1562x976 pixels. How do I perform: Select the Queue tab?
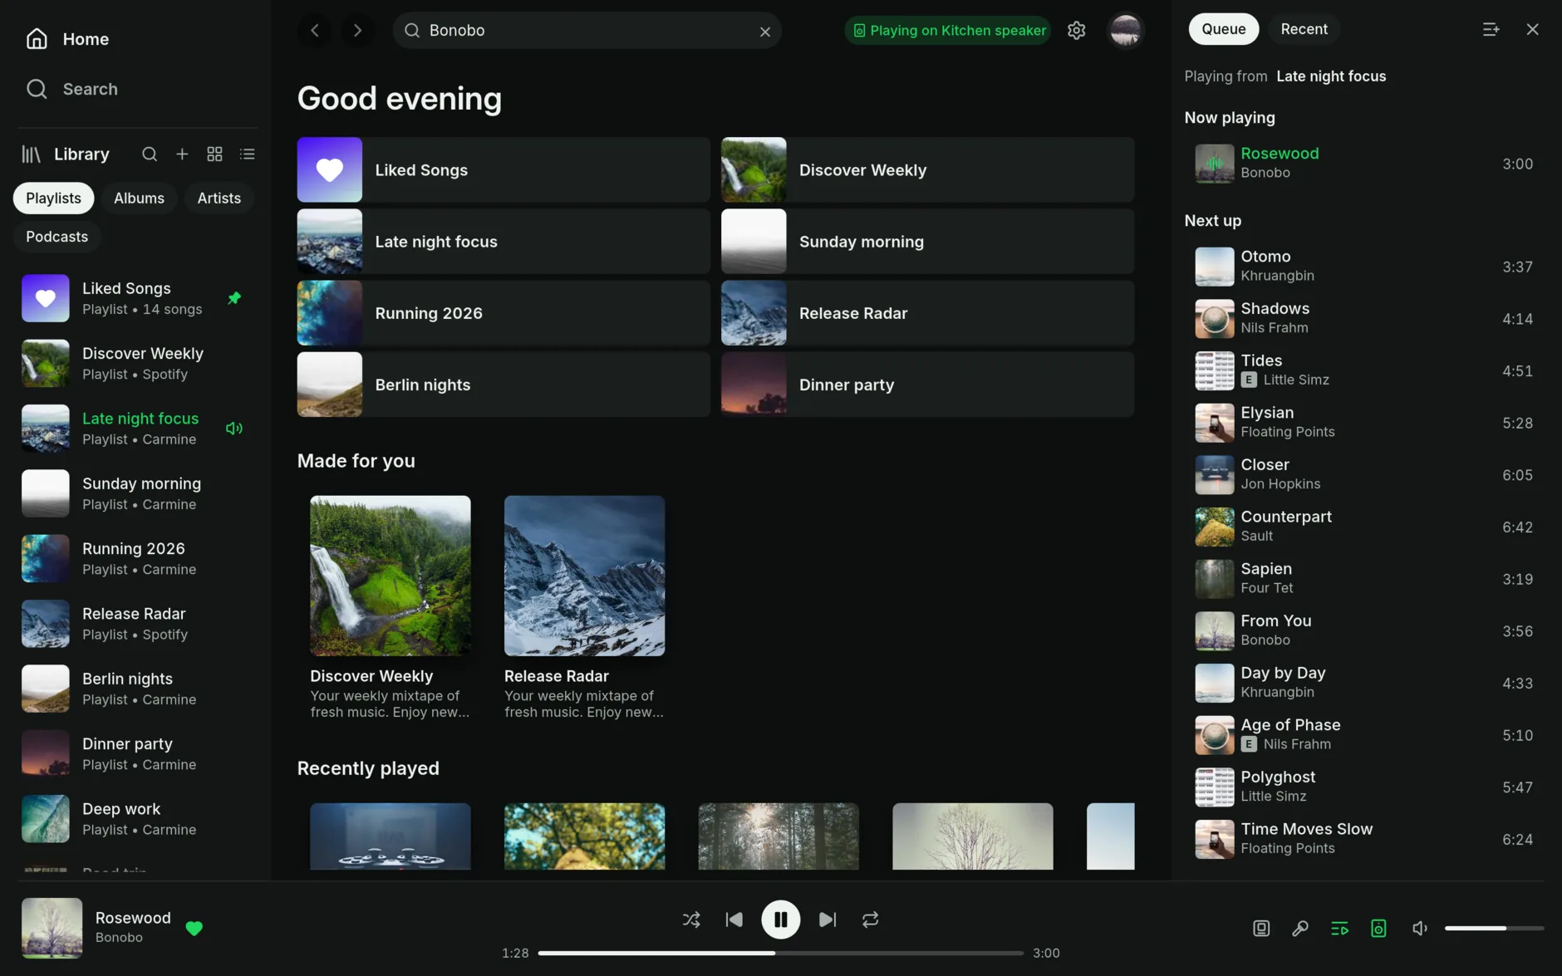1223,29
